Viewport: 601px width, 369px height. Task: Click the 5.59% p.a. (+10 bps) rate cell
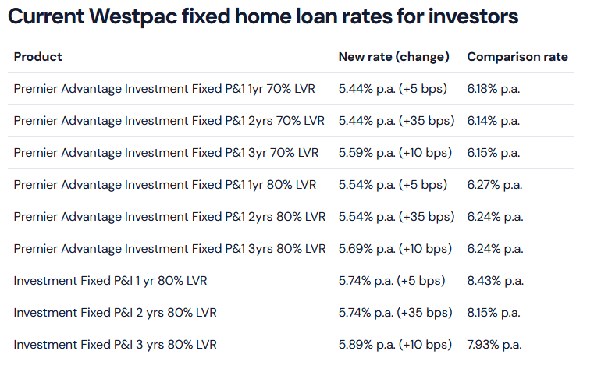point(395,153)
